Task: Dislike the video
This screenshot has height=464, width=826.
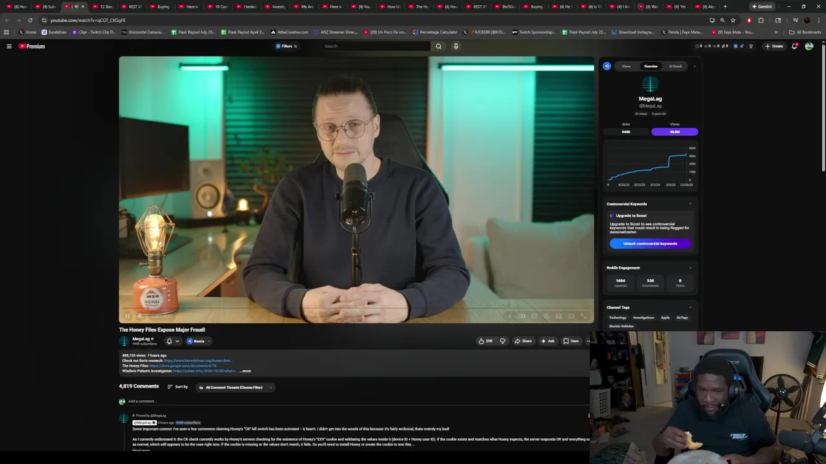Action: coord(503,341)
